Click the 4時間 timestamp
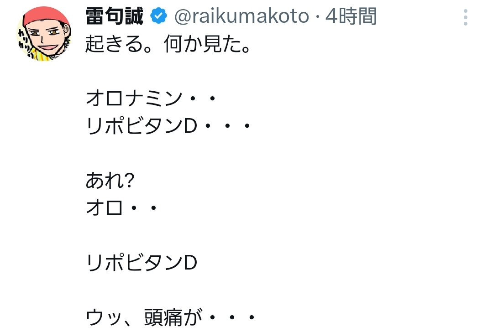The width and height of the screenshot is (493, 332). tap(351, 17)
